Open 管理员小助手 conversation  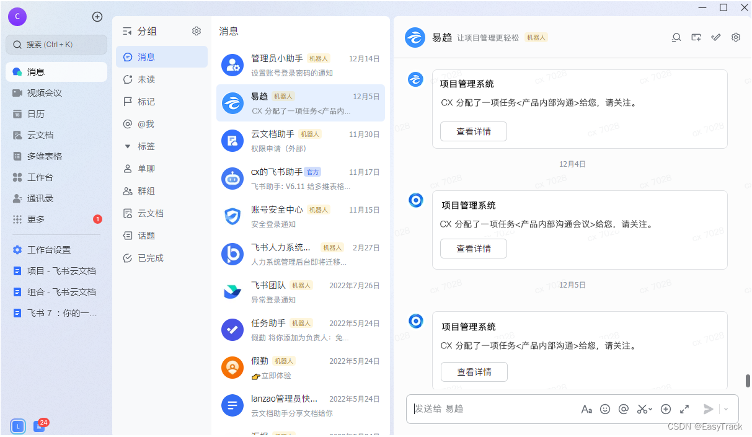click(301, 65)
